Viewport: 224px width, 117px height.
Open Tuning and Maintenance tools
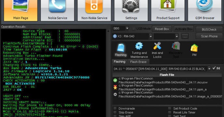point(139,50)
